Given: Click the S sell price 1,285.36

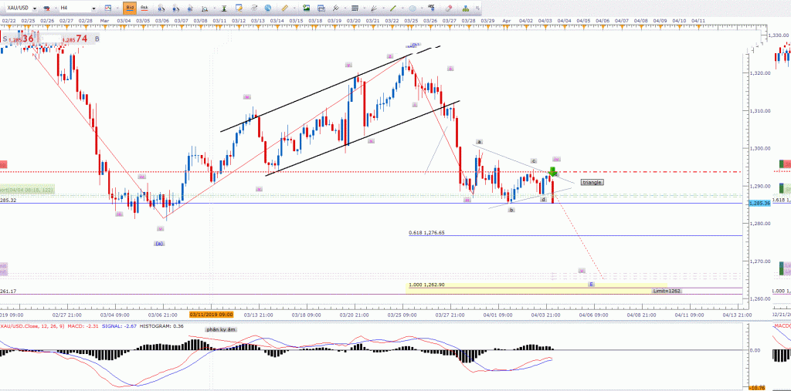Looking at the screenshot, I should 21,39.
